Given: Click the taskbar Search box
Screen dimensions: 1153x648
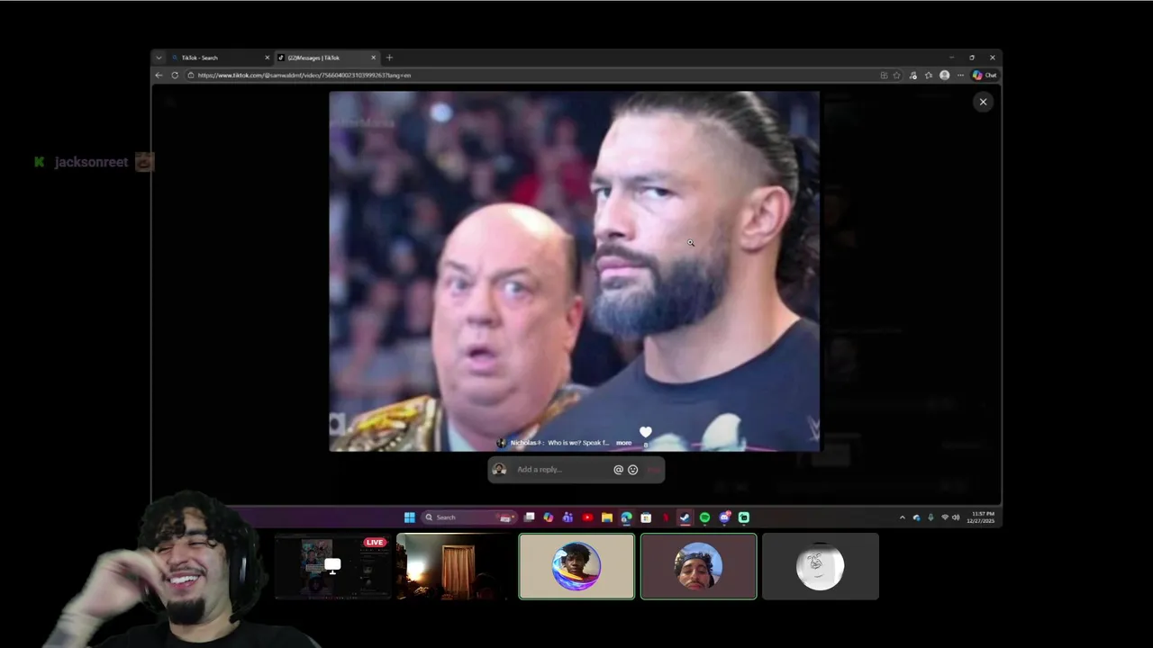Looking at the screenshot, I should [x=469, y=517].
